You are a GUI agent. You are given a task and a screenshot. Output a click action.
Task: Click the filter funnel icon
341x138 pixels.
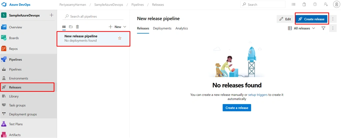point(323,28)
